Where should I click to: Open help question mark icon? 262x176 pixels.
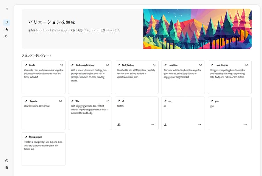7,161
